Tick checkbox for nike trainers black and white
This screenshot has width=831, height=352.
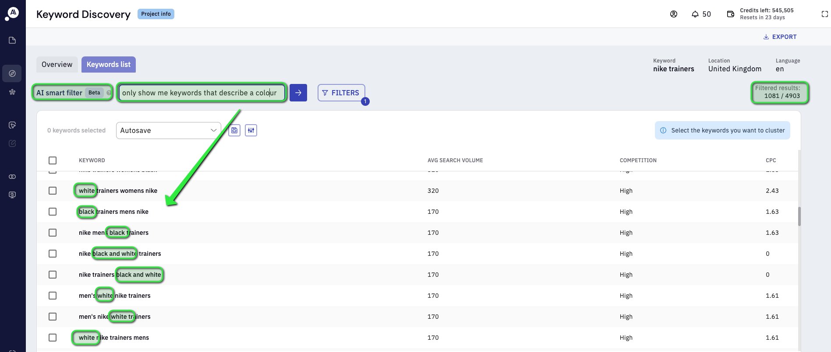tap(53, 275)
